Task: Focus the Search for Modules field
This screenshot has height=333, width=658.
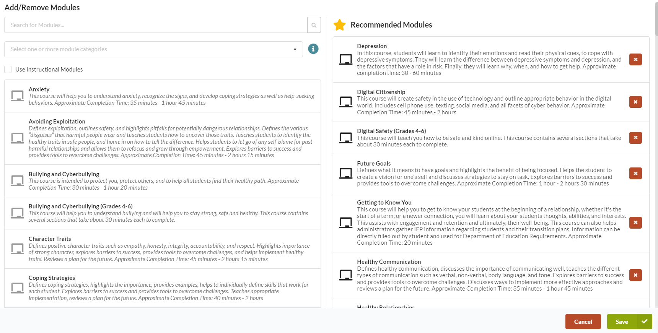Action: (156, 25)
